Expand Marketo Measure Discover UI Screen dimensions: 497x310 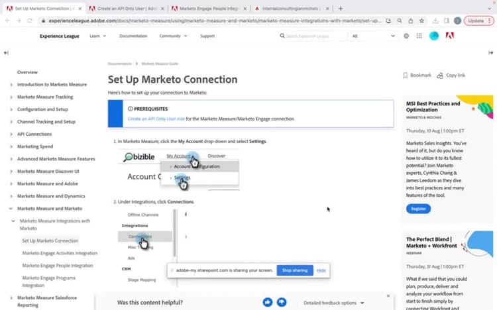(11, 171)
